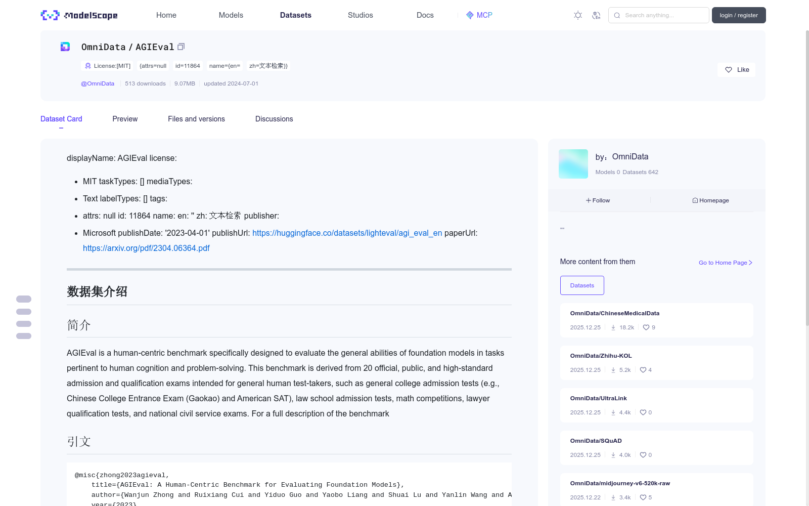
Task: Go to the Models navigation item
Action: coord(231,15)
